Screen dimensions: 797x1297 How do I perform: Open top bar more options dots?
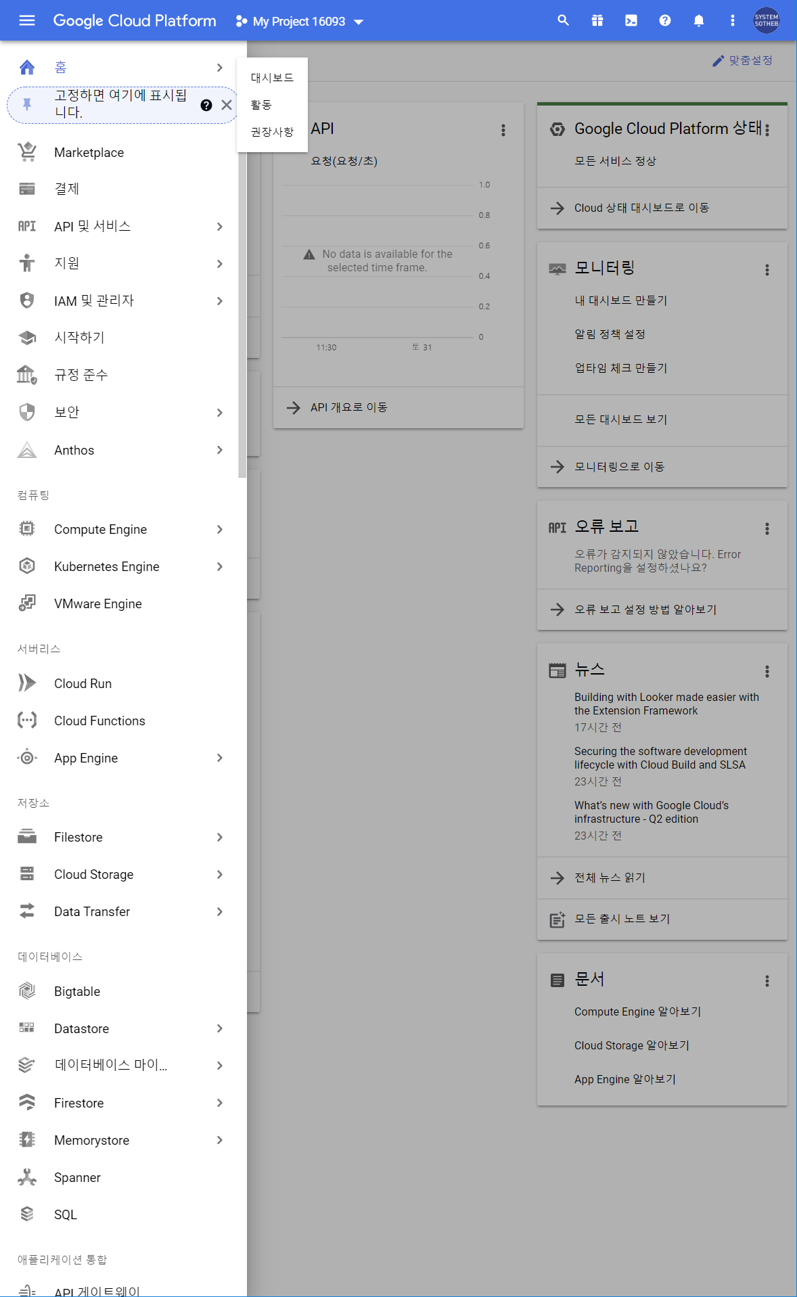click(732, 20)
